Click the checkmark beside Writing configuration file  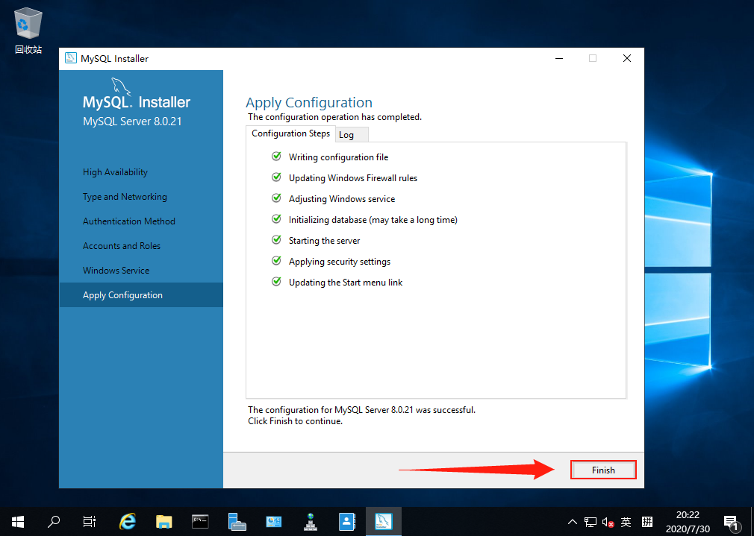coord(275,157)
